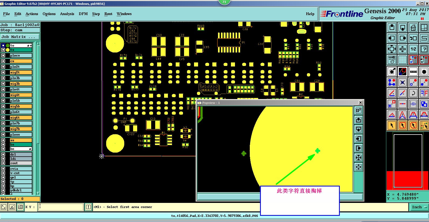Open the Analysis menu
Image resolution: width=429 pixels, height=222 pixels.
pos(67,14)
